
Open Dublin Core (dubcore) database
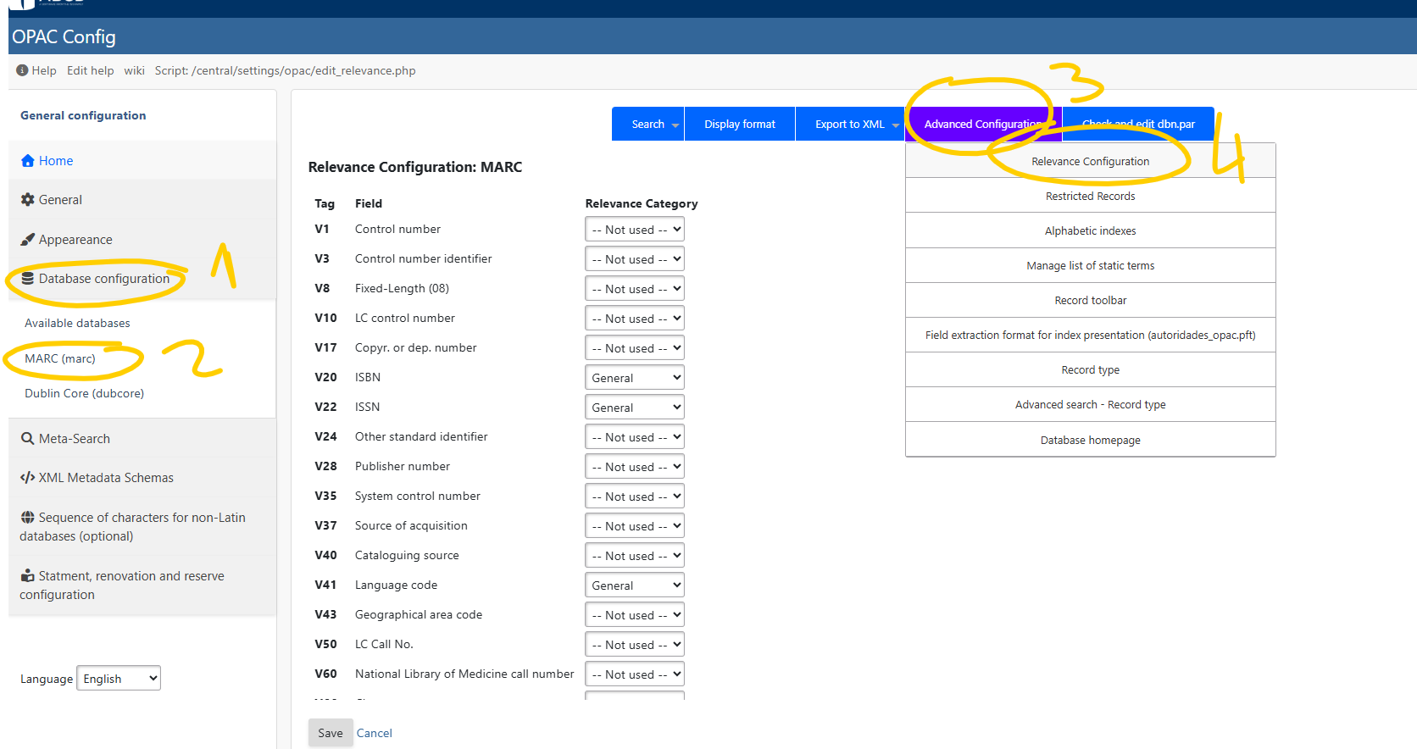click(84, 394)
